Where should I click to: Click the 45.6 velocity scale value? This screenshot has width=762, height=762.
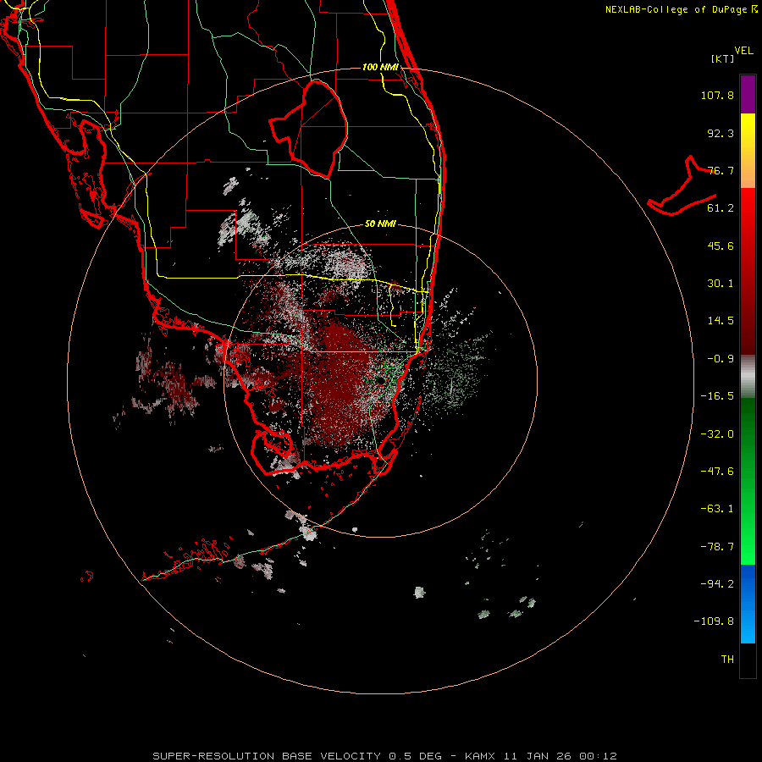[721, 246]
